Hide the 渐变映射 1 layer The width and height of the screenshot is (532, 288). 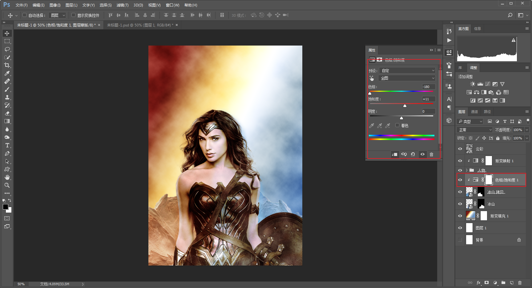coord(460,161)
